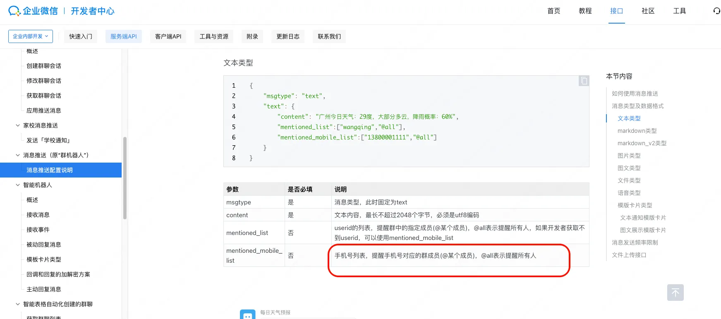Click the 本节内容 heading
The width and height of the screenshot is (721, 319).
(619, 76)
